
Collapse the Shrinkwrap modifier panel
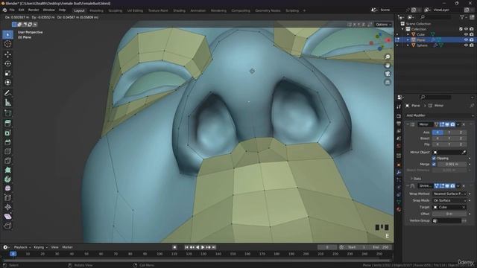click(408, 185)
